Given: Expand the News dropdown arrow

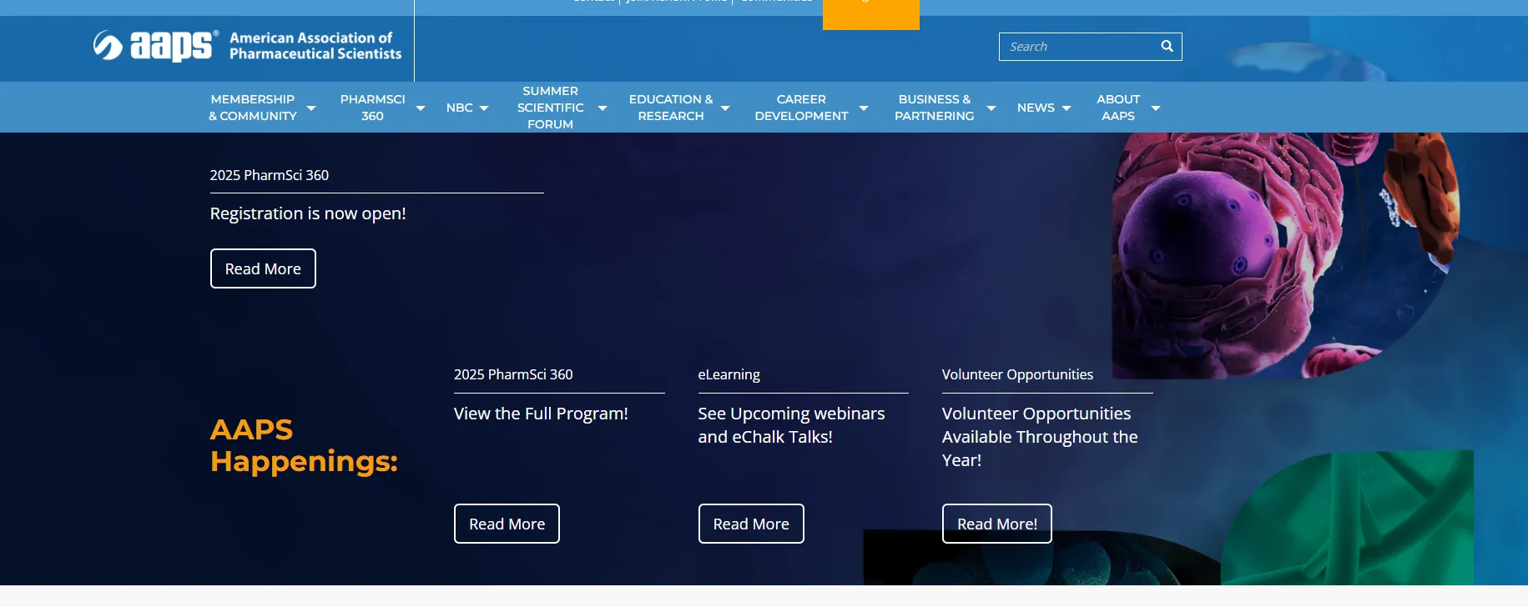Looking at the screenshot, I should pos(1067,108).
